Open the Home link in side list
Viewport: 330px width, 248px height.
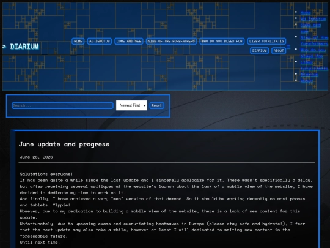306,13
